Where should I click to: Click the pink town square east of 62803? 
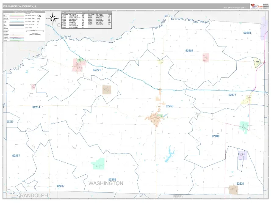(206, 58)
